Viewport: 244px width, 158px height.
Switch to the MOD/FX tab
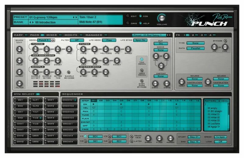coord(74,35)
